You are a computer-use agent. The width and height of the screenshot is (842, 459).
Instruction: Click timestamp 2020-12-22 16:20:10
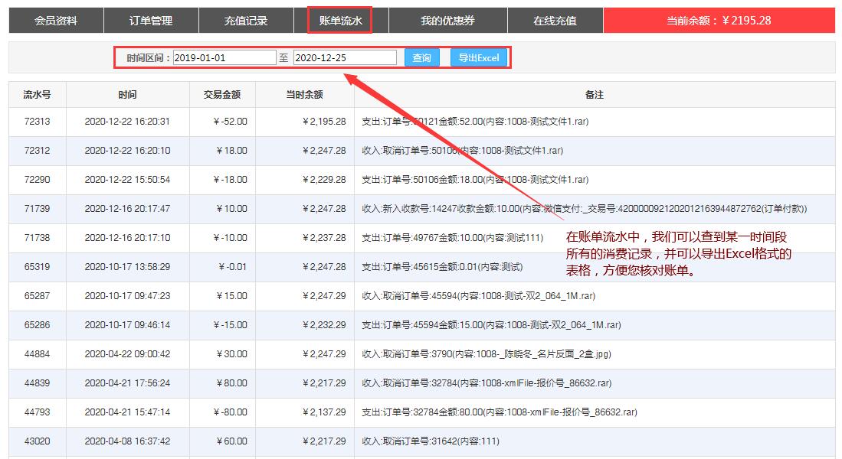click(127, 151)
